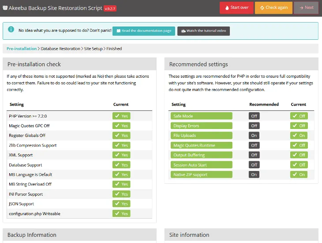Jump to the Site Setup step
322x243 pixels.
click(x=94, y=49)
